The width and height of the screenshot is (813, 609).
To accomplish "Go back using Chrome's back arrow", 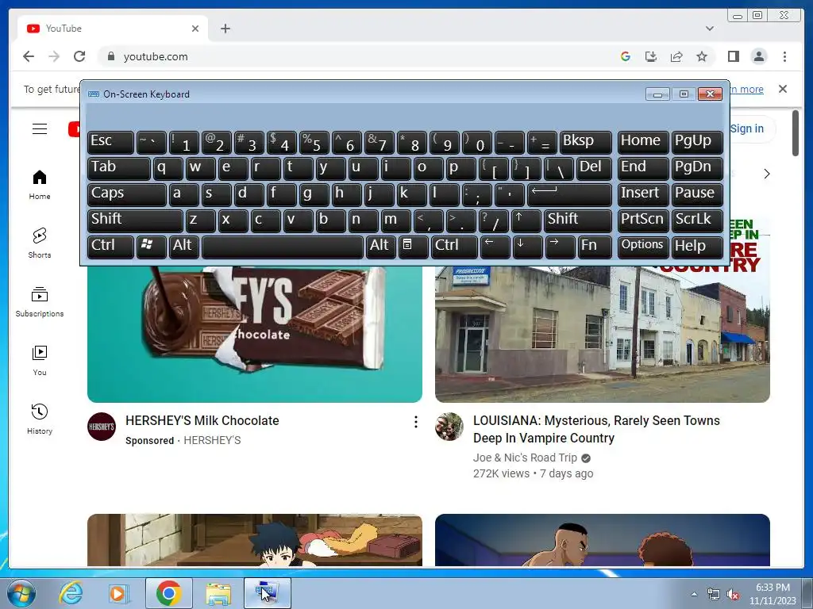I will (x=29, y=56).
